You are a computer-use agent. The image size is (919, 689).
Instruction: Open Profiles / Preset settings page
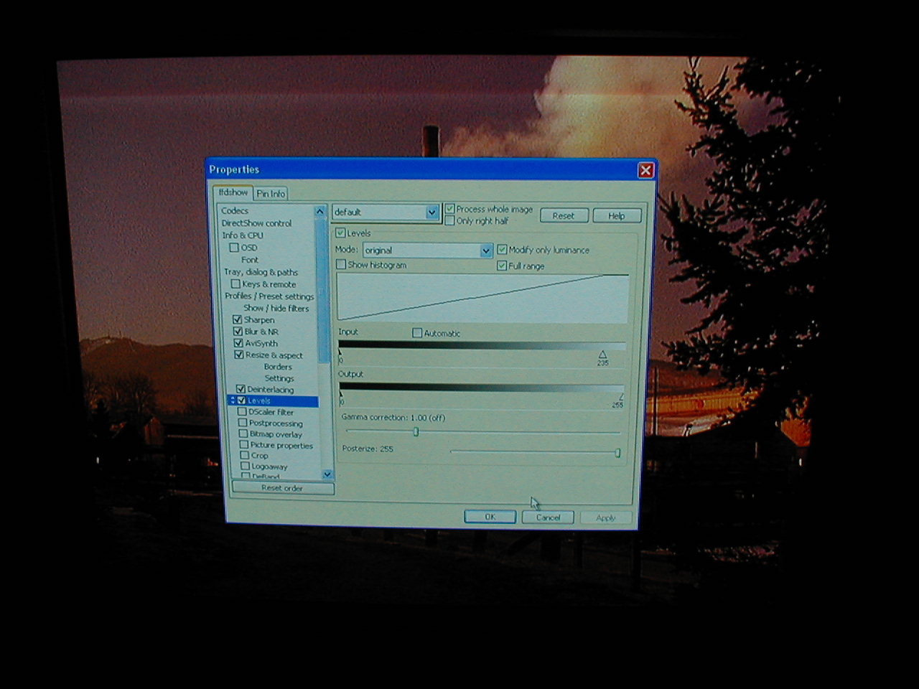click(x=269, y=296)
